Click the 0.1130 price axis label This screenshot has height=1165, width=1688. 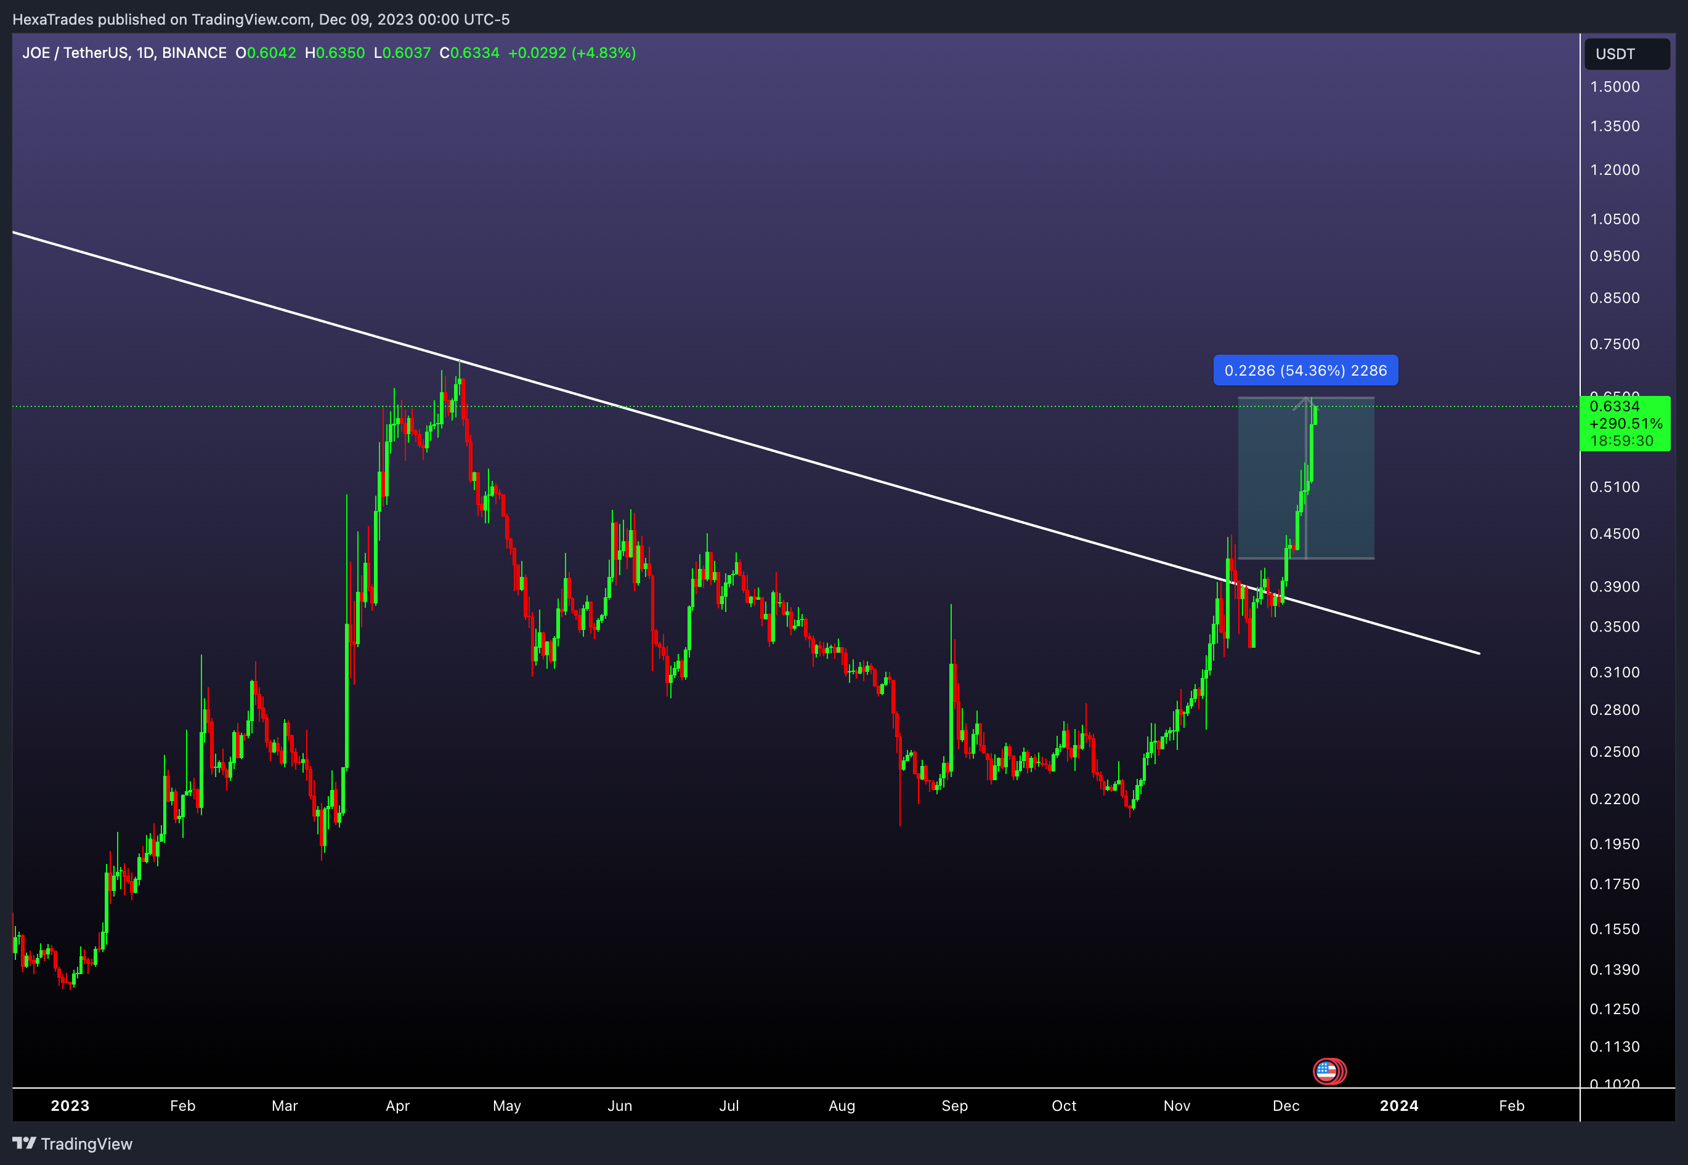point(1614,1047)
